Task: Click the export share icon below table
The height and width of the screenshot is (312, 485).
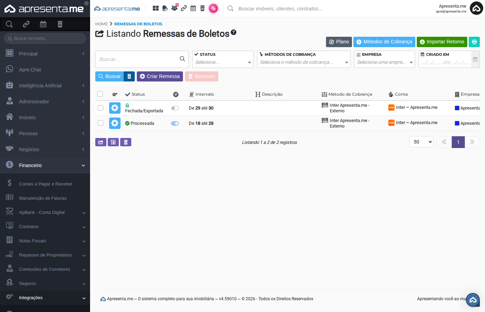Action: [x=101, y=142]
